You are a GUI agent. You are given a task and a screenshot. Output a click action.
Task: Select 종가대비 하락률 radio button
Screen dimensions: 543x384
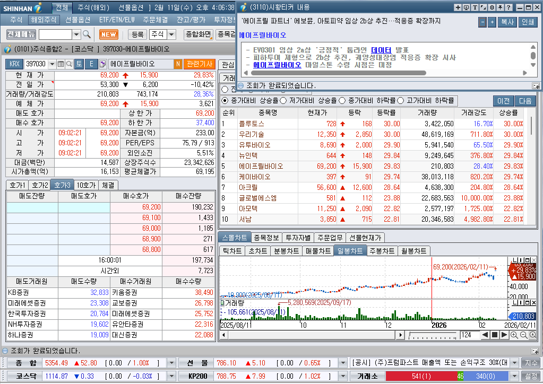[342, 101]
